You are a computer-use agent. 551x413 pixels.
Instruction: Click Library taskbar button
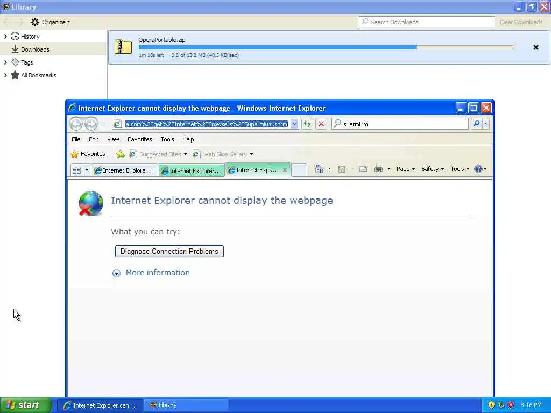pos(186,405)
